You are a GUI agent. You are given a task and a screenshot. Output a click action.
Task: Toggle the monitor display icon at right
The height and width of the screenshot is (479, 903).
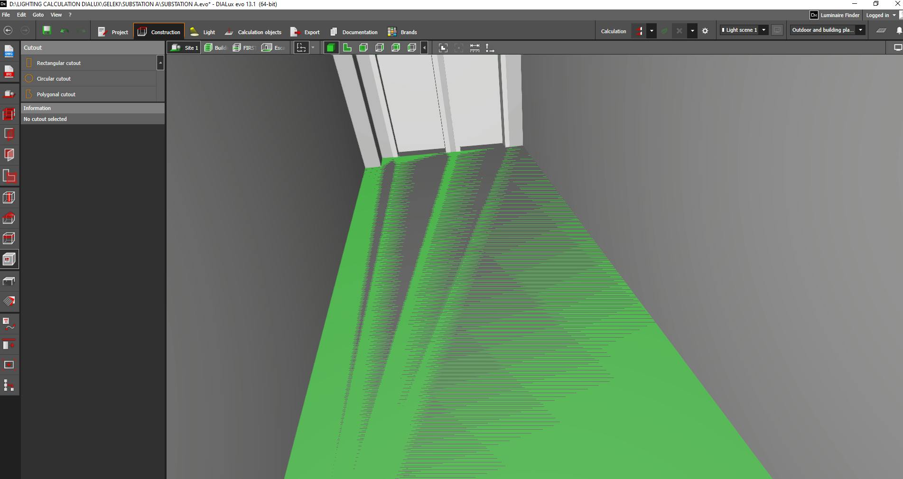coord(897,47)
